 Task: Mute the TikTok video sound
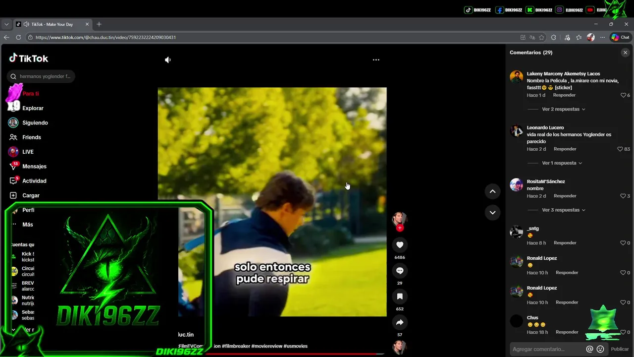[x=168, y=59]
